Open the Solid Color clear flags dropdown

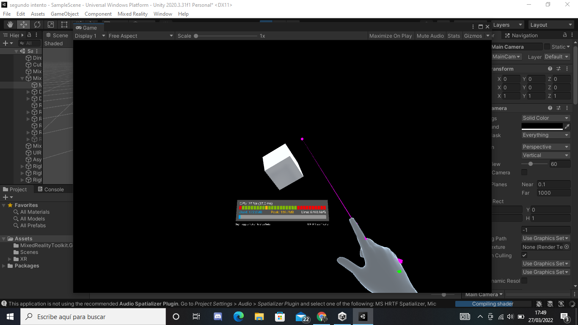(x=546, y=118)
